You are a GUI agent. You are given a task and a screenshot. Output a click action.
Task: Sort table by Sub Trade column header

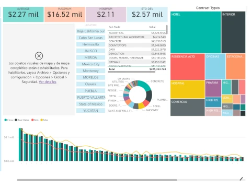coord(115,27)
